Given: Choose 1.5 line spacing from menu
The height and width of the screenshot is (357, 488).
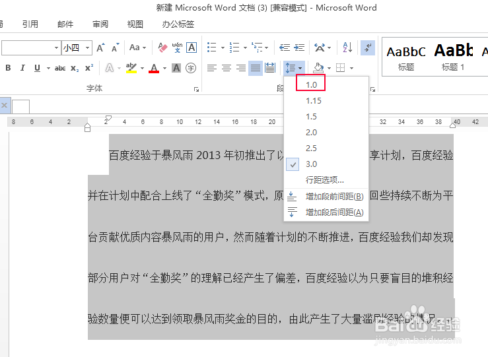Looking at the screenshot, I should pyautogui.click(x=326, y=117).
